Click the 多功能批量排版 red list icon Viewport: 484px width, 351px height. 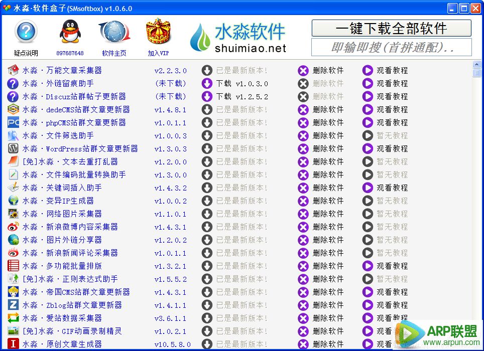13,266
